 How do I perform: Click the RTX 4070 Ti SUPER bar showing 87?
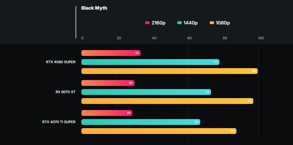click(159, 131)
